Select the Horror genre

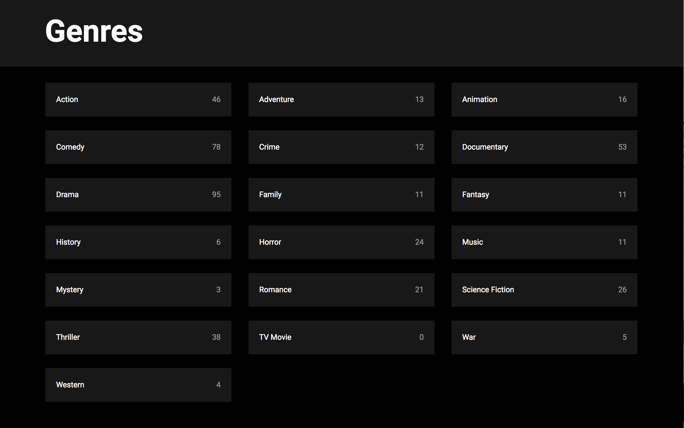(x=341, y=242)
